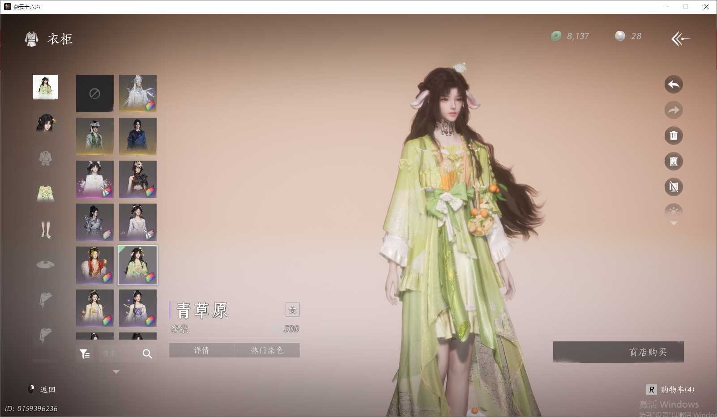The width and height of the screenshot is (717, 417).
Task: Click the white pearl currency icon
Action: pos(620,36)
